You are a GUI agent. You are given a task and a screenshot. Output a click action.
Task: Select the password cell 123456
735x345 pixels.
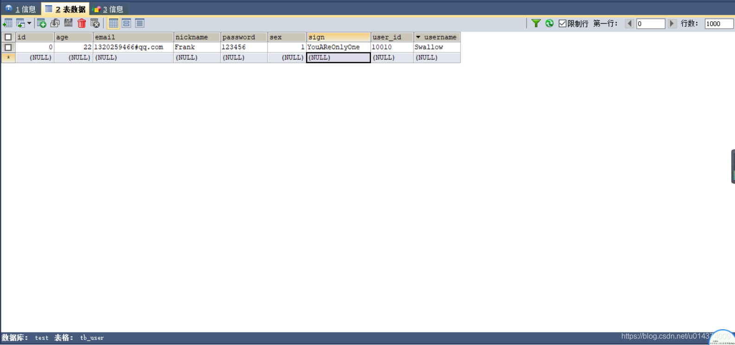coord(244,47)
